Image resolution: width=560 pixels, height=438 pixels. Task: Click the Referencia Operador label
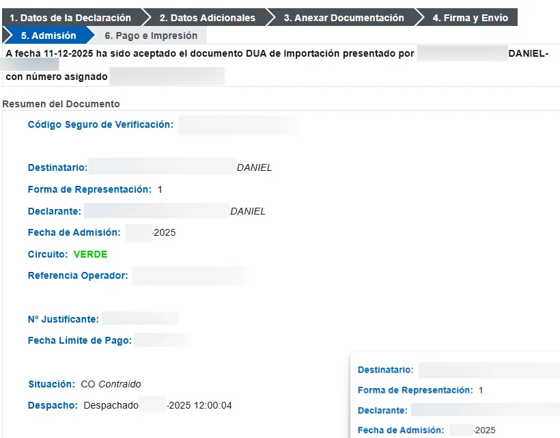point(78,275)
